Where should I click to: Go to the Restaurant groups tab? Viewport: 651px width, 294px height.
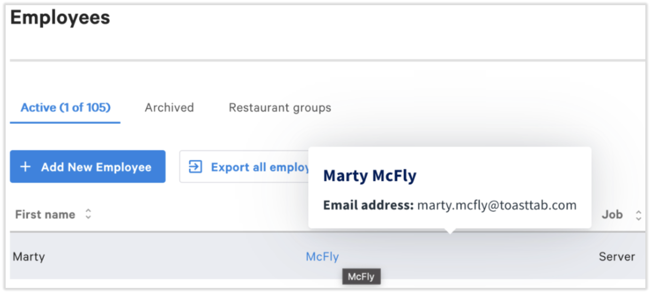[x=280, y=108]
